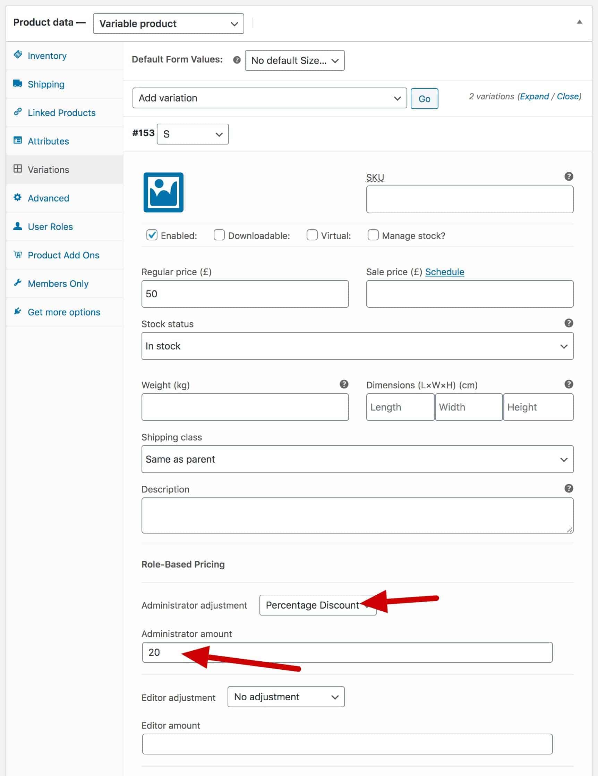Screen dimensions: 598x776
Task: Open the variation #153 size dropdown
Action: click(193, 134)
